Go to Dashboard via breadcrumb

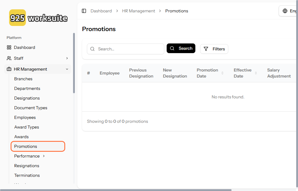click(101, 11)
